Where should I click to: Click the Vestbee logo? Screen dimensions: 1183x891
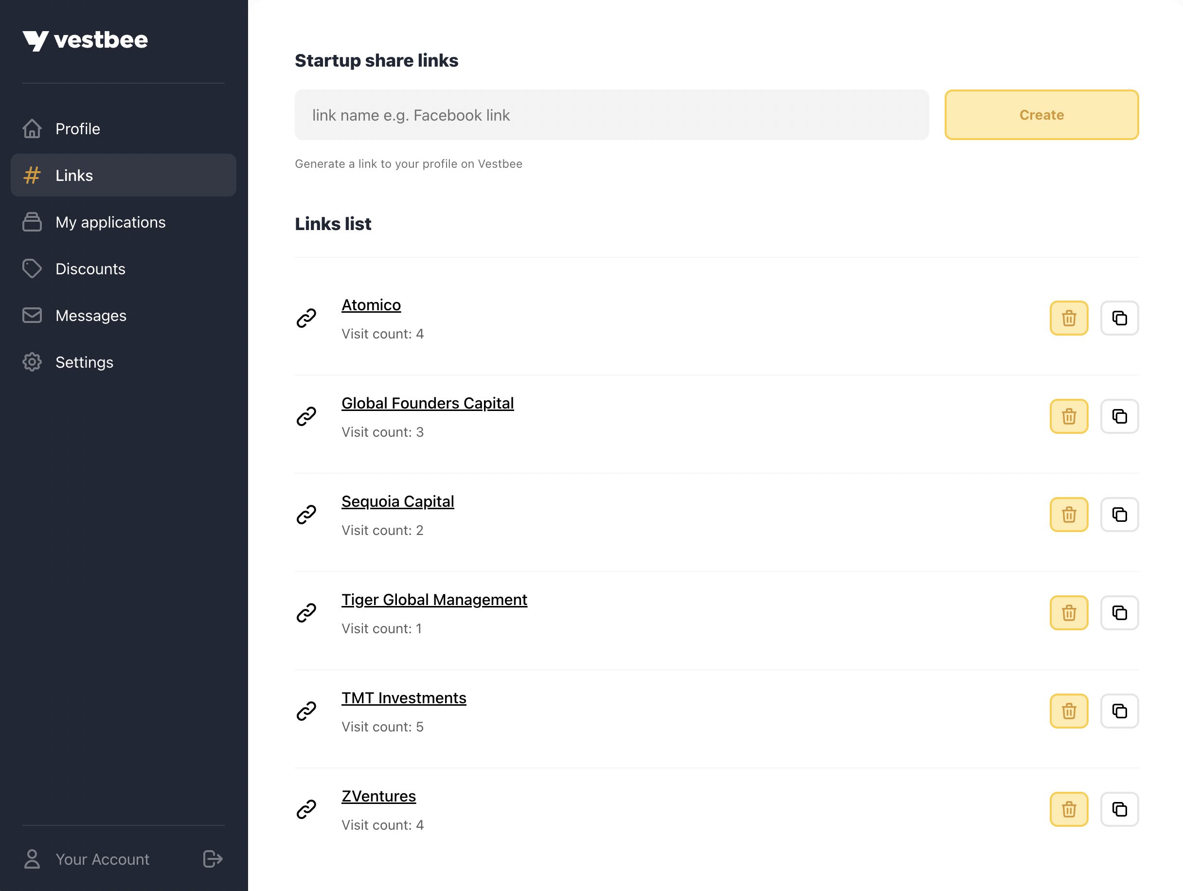[86, 40]
